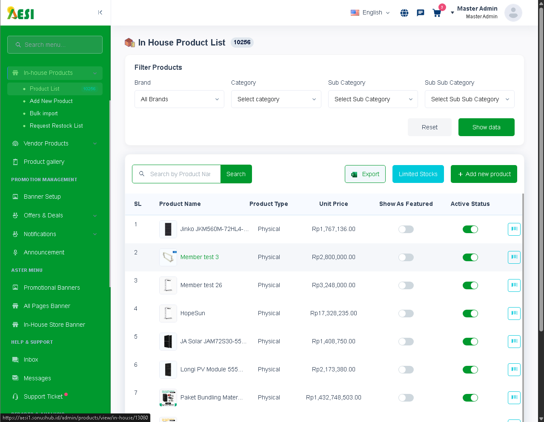The height and width of the screenshot is (422, 544).
Task: Open the chat messages icon in header
Action: tap(421, 13)
